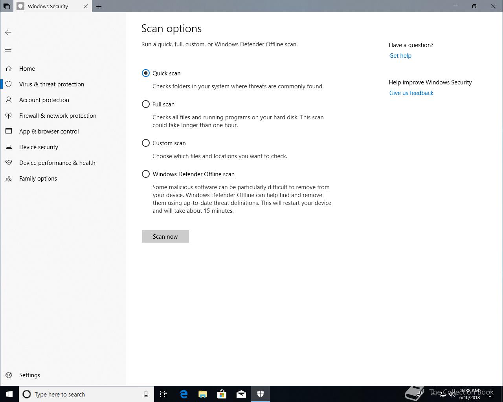Add a new tab with the plus icon
This screenshot has width=503, height=402.
point(99,6)
